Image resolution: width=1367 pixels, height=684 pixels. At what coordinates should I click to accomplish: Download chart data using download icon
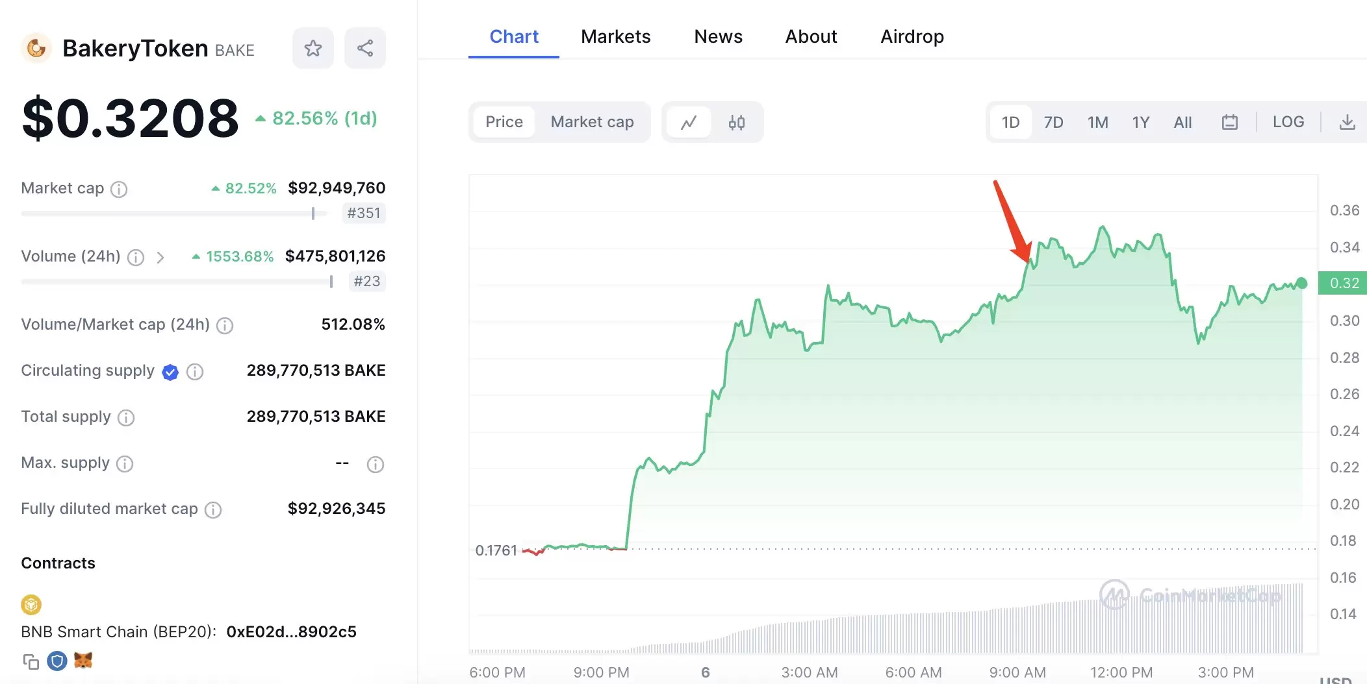1347,122
